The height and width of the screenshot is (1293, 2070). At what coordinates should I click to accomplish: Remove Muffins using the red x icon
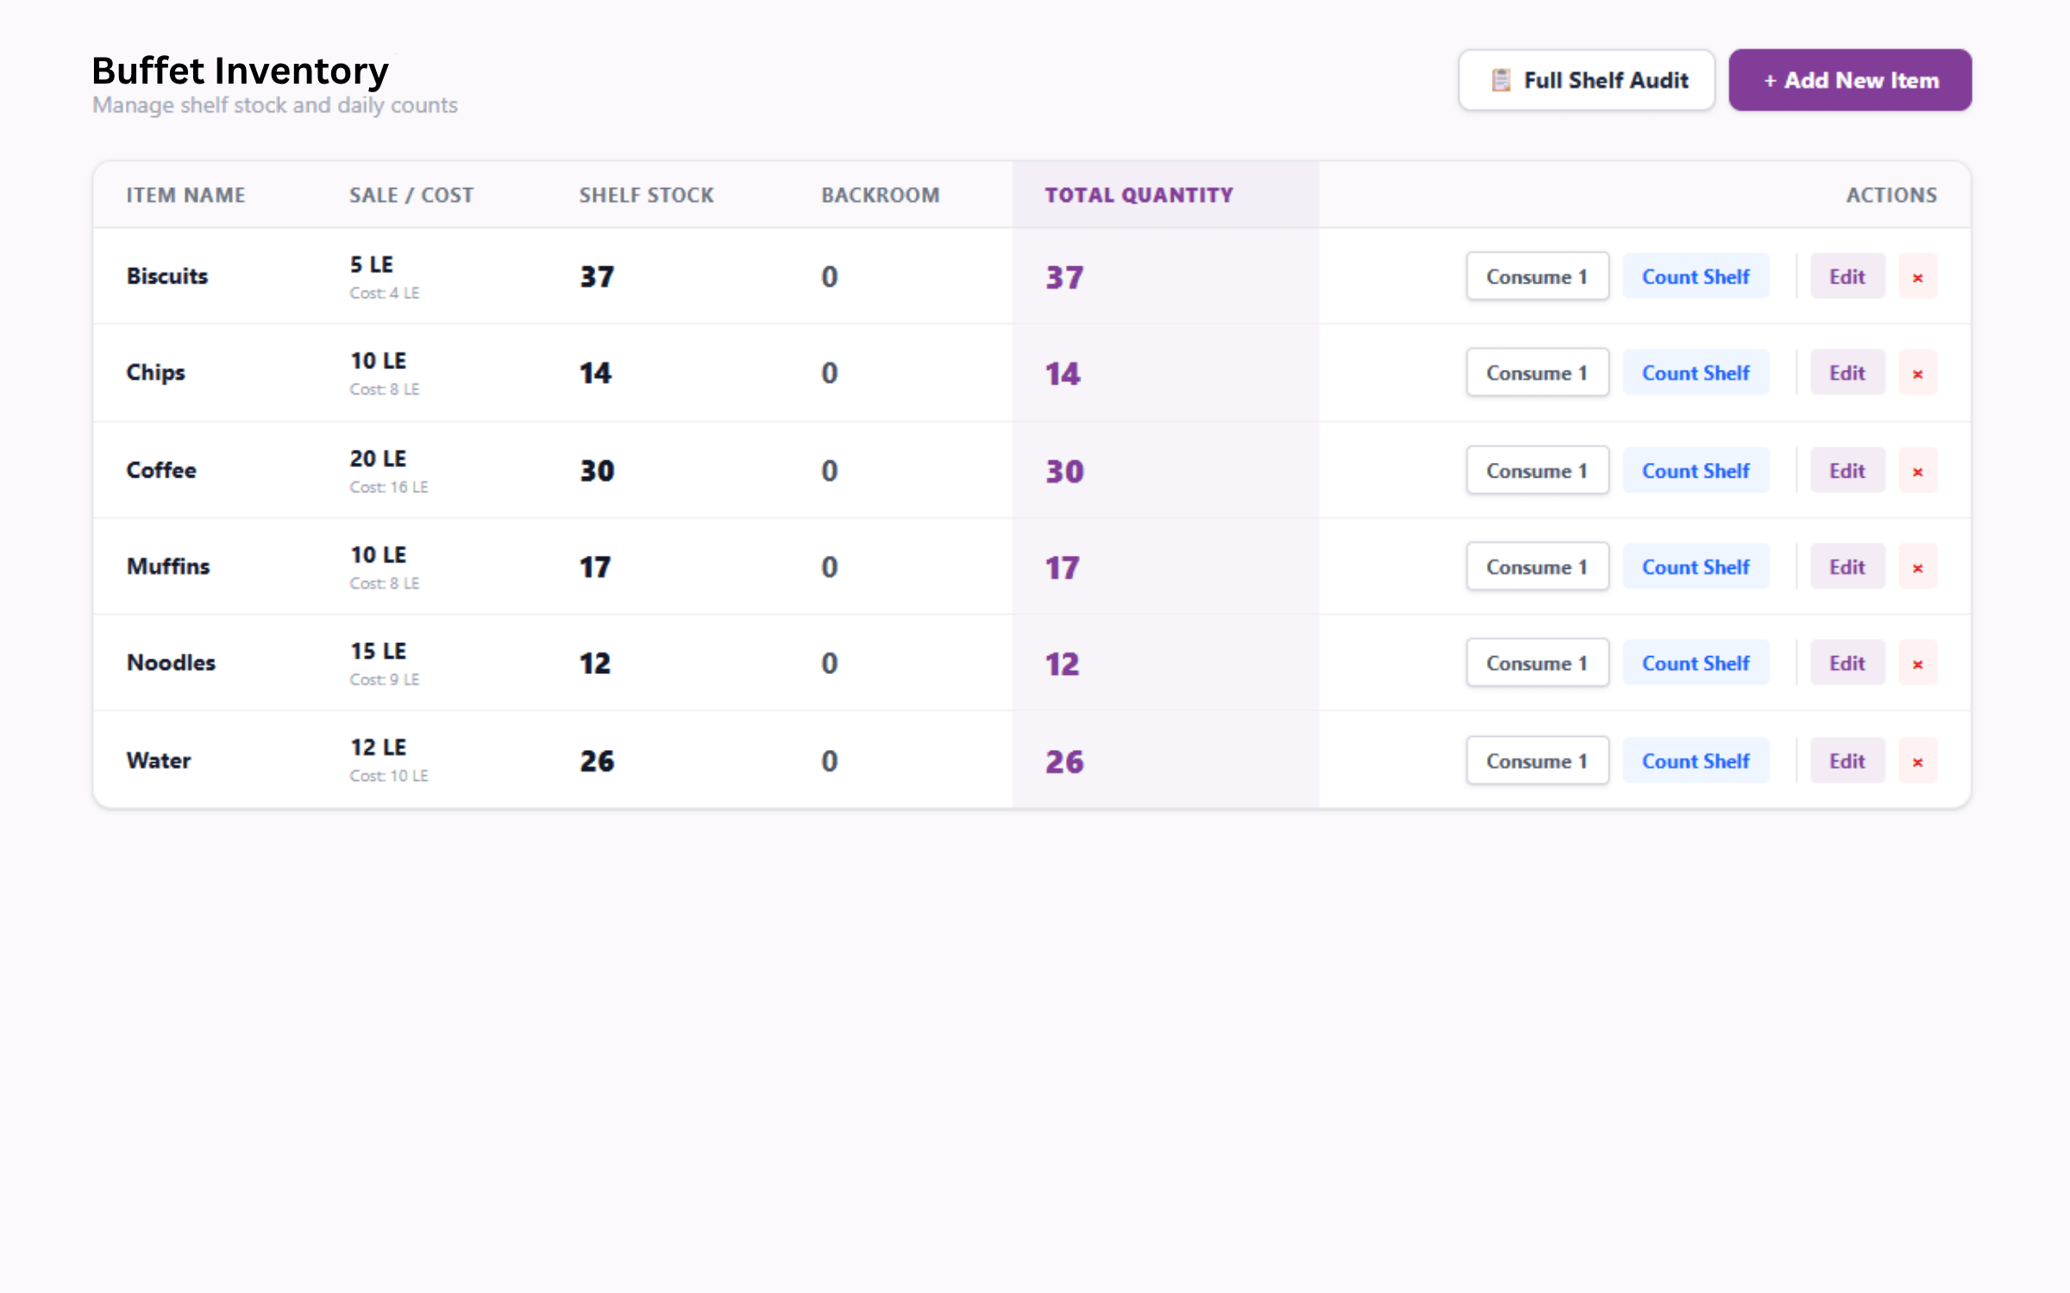coord(1917,567)
